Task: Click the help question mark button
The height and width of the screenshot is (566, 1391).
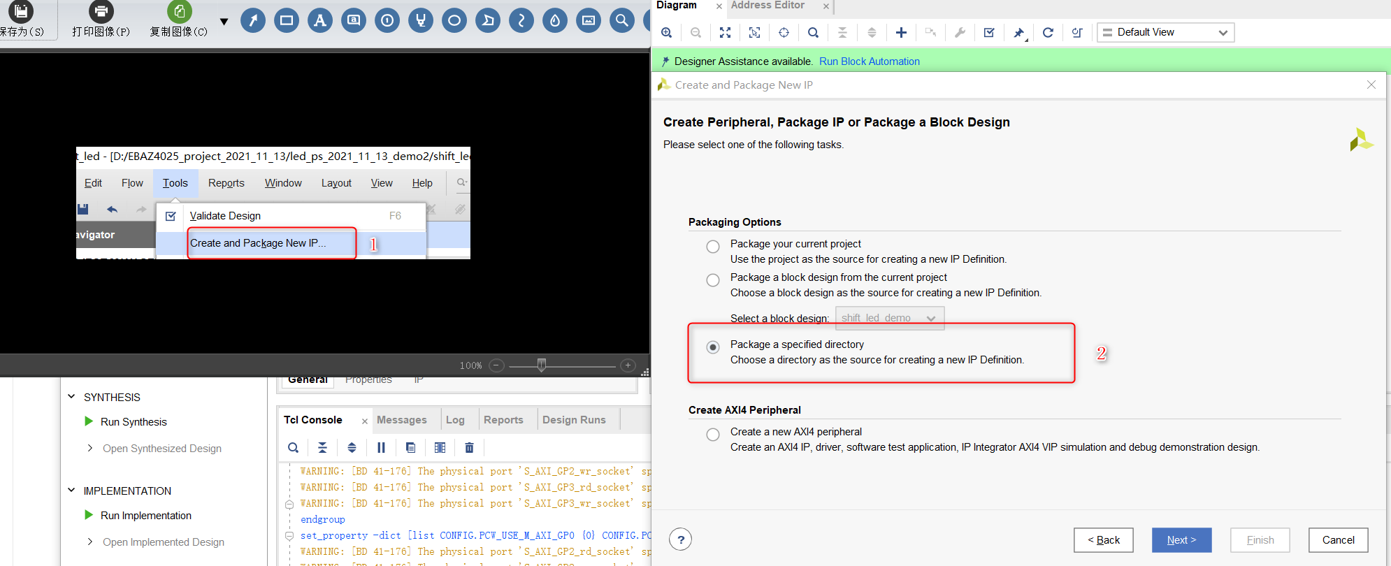Action: [x=680, y=539]
